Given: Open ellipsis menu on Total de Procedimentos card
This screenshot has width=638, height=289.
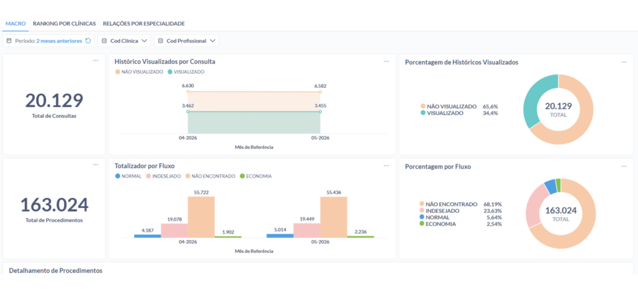Looking at the screenshot, I should 95,164.
